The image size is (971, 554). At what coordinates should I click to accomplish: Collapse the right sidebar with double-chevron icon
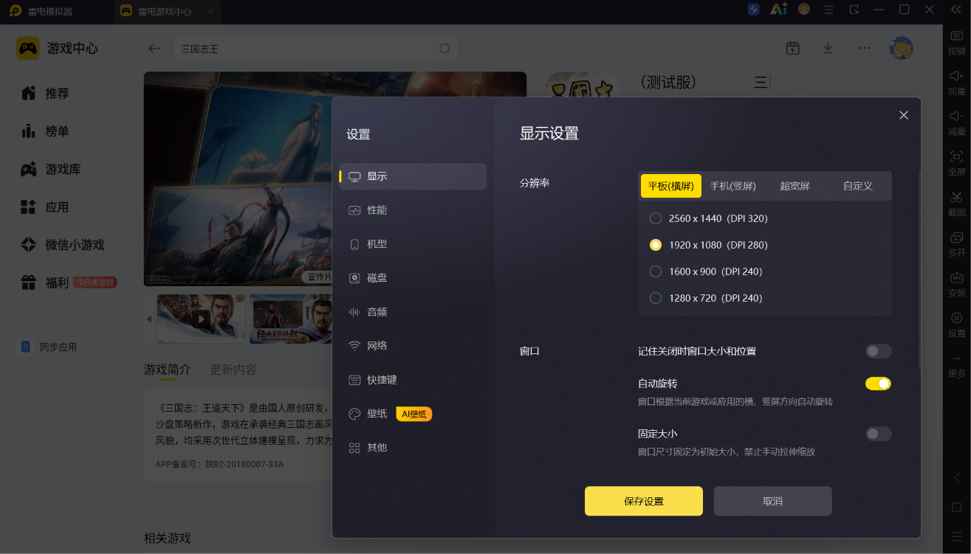pos(956,10)
